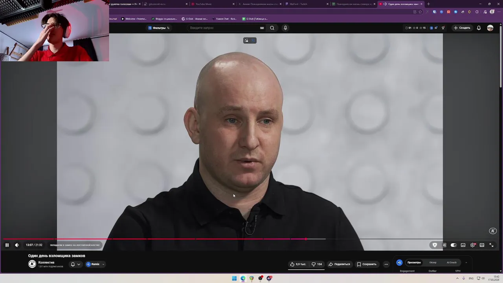Open the on-screen keyboard icon in search box

tap(262, 28)
